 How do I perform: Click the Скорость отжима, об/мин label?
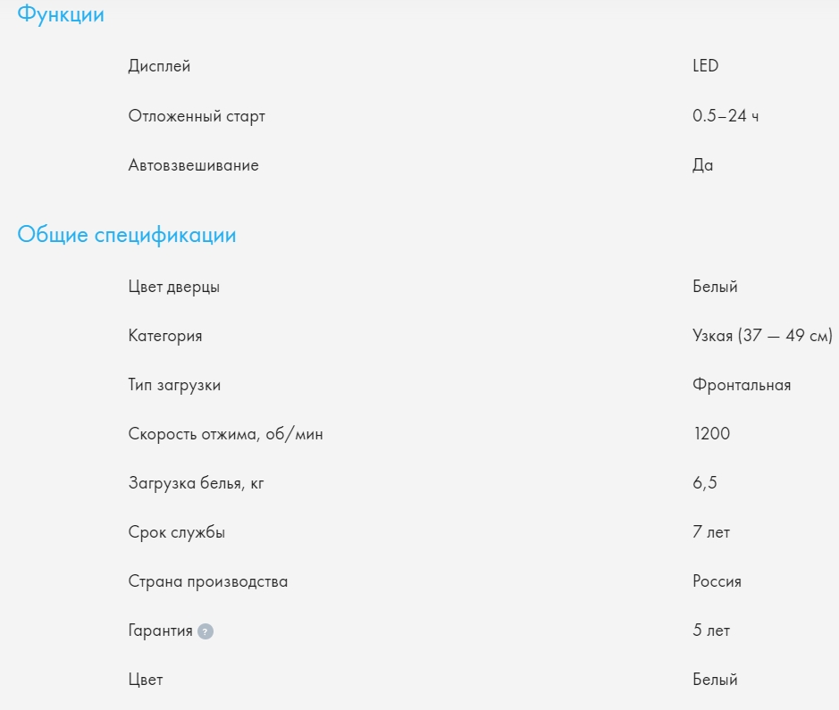coord(225,434)
